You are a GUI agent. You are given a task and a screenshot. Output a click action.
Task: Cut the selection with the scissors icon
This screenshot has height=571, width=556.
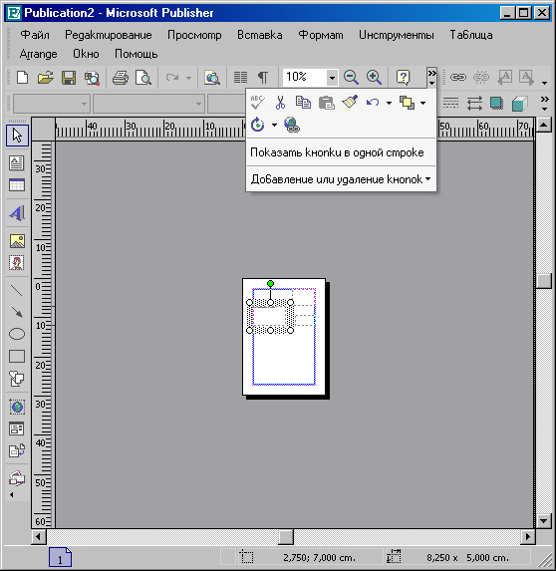pos(280,103)
